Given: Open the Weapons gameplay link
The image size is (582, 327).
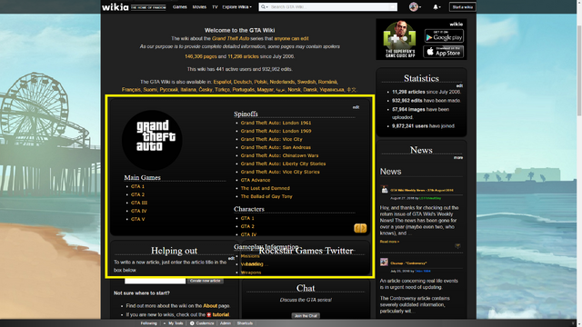Looking at the screenshot, I should tap(251, 272).
